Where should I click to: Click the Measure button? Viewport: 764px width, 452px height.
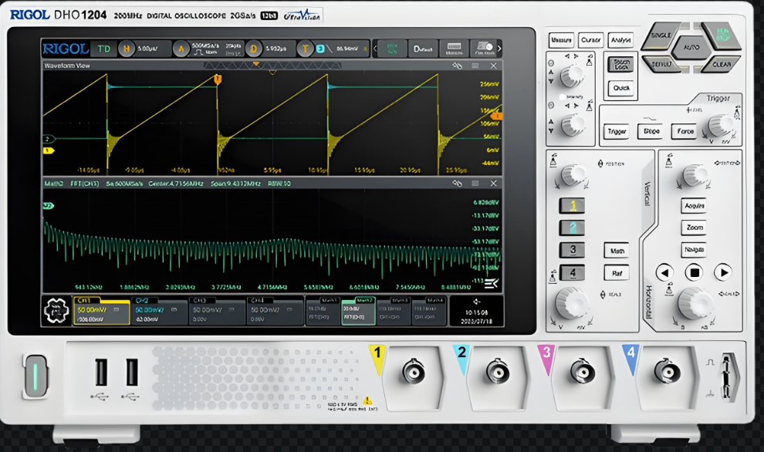pos(561,40)
